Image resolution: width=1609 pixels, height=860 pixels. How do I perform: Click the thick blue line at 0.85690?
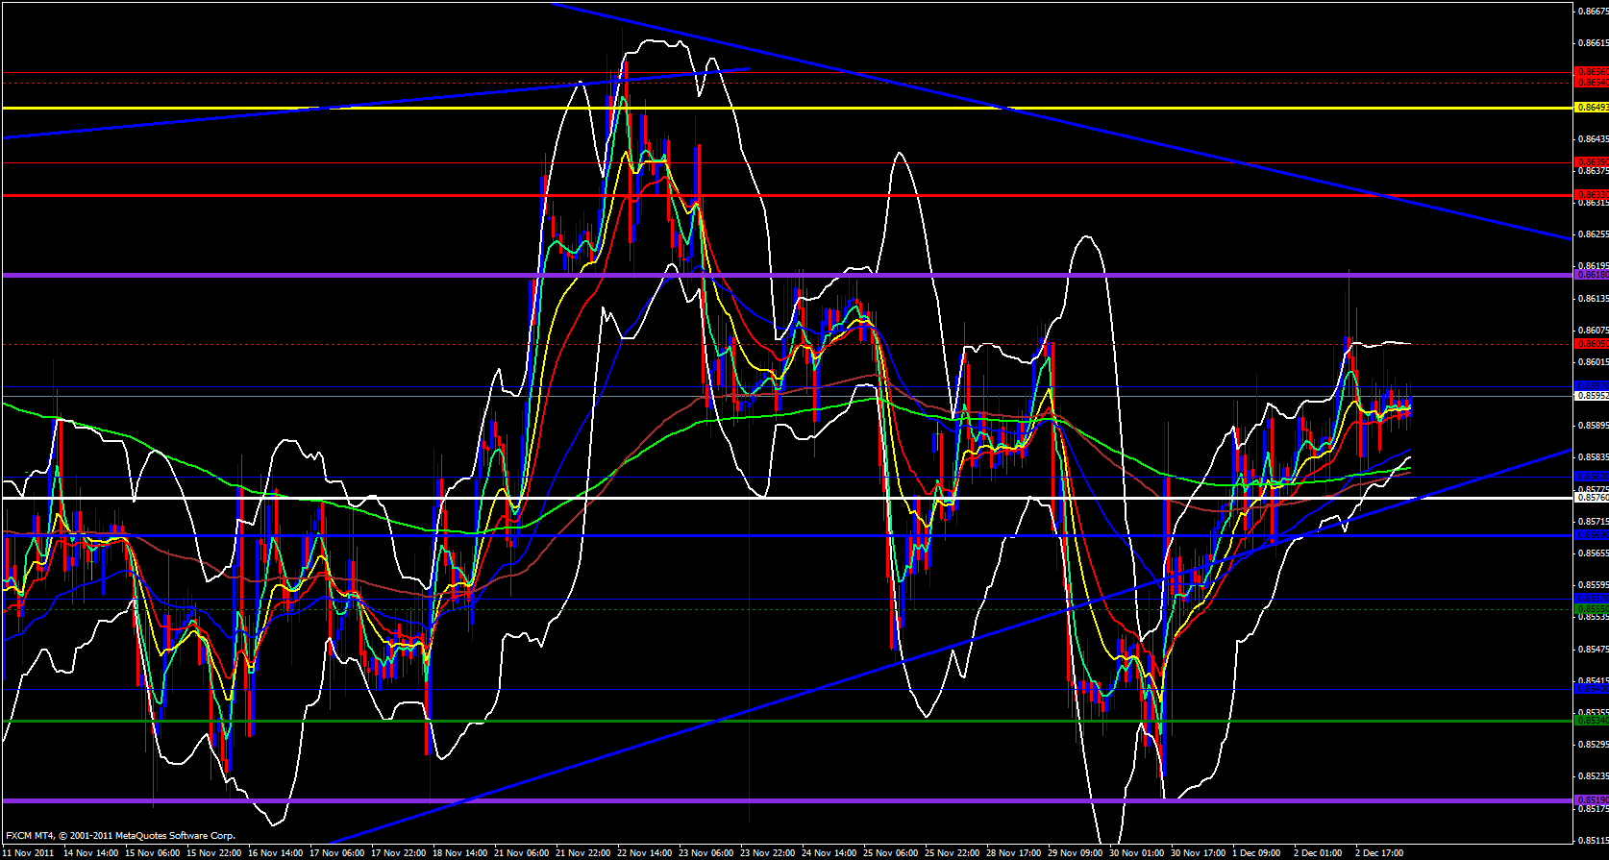click(673, 535)
